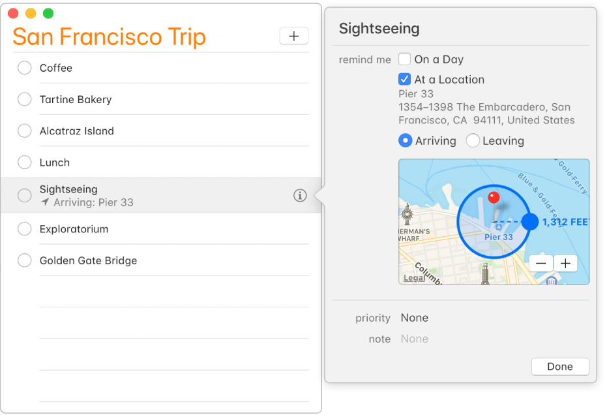This screenshot has width=607, height=415.
Task: Click the red pin on the map
Action: [x=494, y=197]
